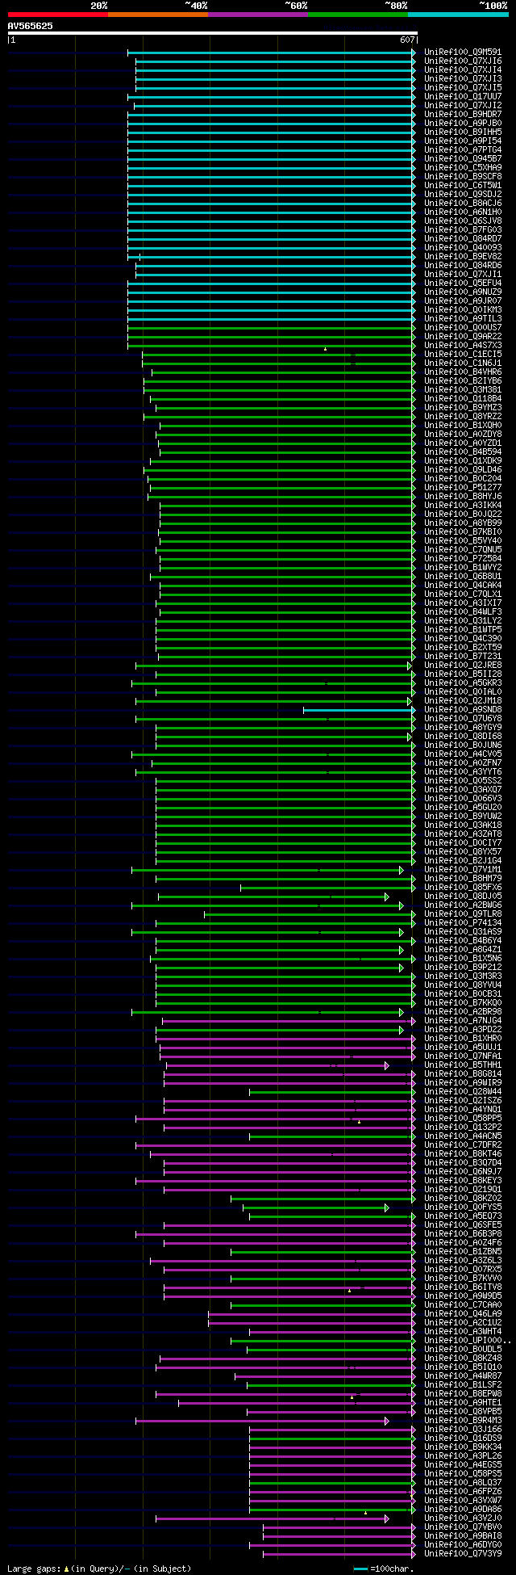The image size is (516, 1575).
Task: Click the arrowhead ending the UniRef100_Q7V1M1 alignment
Action: pyautogui.click(x=401, y=870)
